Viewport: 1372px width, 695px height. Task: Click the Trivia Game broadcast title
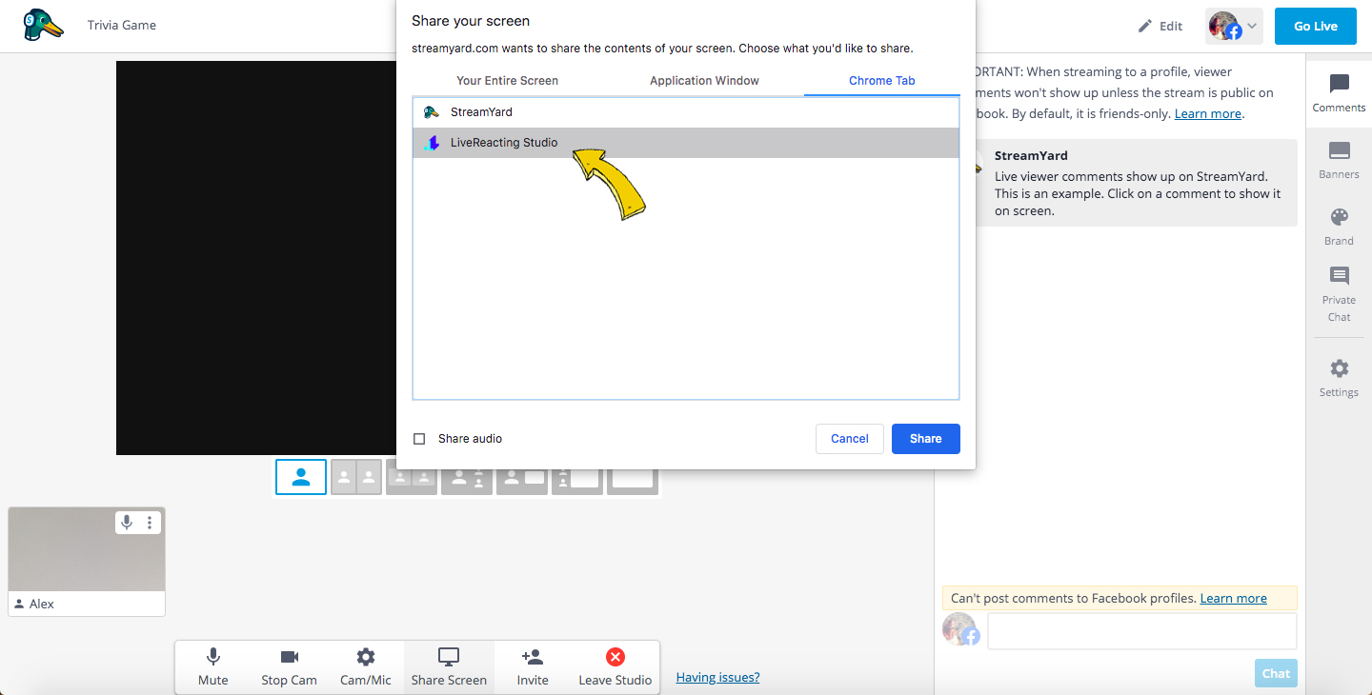pos(122,25)
